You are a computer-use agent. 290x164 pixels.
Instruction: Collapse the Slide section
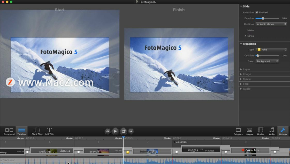pyautogui.click(x=241, y=6)
